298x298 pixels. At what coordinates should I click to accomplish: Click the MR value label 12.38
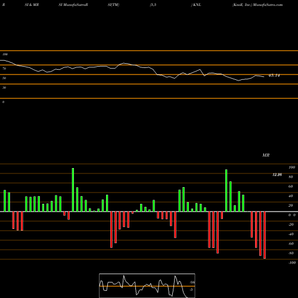click(277, 175)
